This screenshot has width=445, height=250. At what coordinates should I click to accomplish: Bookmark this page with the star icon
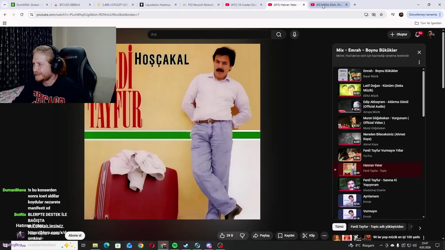pyautogui.click(x=381, y=15)
